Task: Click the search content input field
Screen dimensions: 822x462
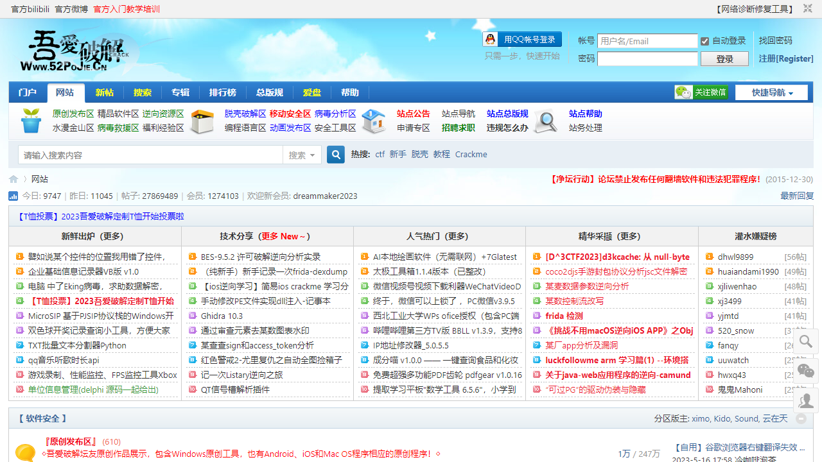Action: [x=150, y=155]
